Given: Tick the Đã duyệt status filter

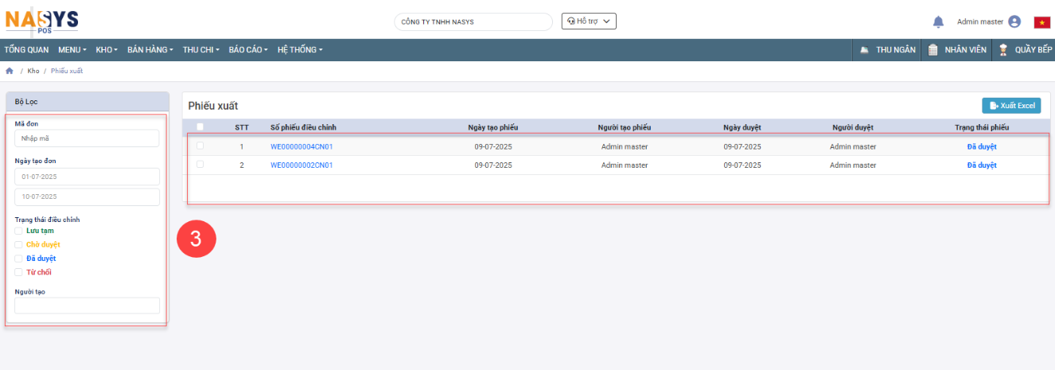Looking at the screenshot, I should tap(19, 259).
